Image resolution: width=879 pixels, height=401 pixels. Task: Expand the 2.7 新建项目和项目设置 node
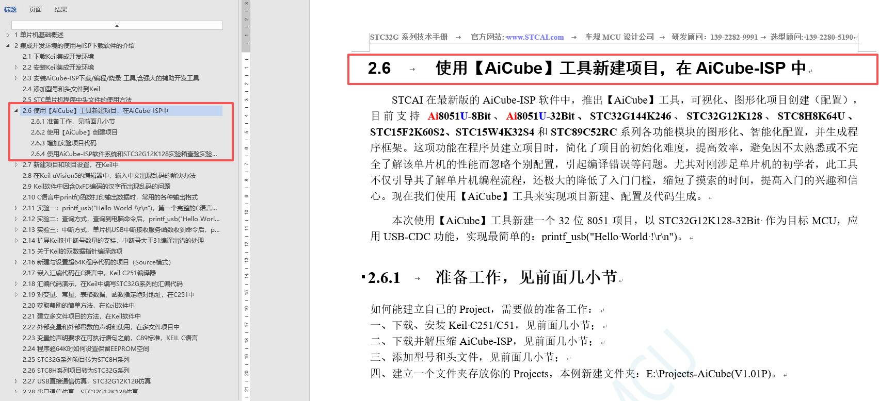coord(16,165)
